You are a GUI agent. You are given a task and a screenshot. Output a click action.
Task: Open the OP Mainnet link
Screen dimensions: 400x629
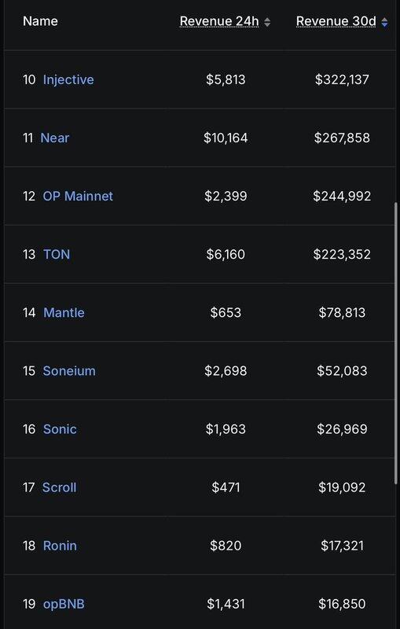coord(78,196)
